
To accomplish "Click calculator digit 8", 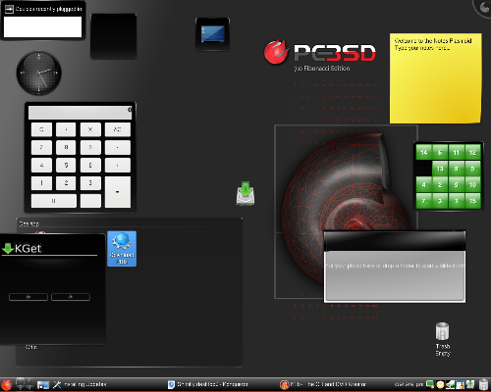I will tap(66, 147).
